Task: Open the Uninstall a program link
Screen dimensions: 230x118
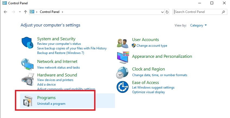Action: click(51, 104)
